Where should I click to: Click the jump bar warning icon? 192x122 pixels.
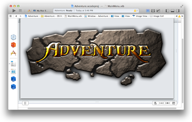tap(180, 16)
